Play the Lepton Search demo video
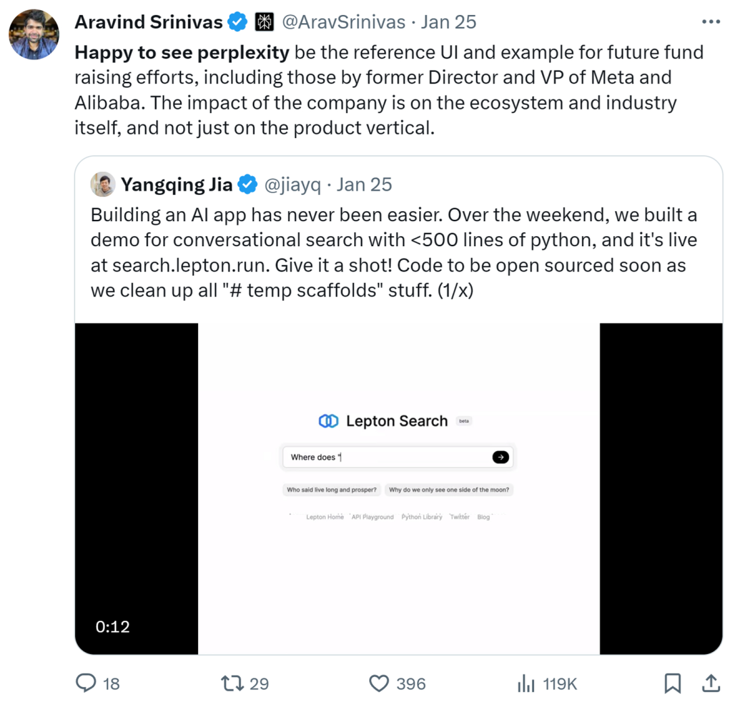The width and height of the screenshot is (730, 702). point(397,488)
